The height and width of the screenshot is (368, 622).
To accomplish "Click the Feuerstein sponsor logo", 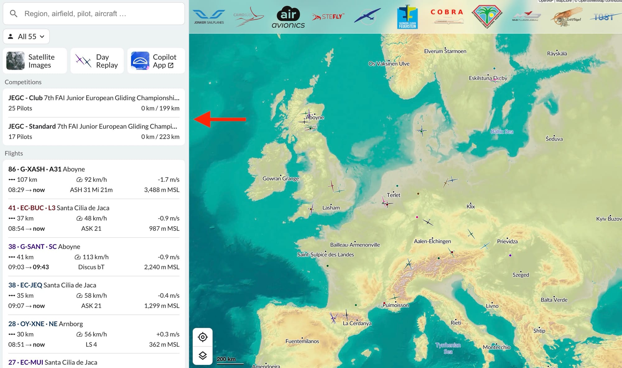I will pyautogui.click(x=407, y=17).
